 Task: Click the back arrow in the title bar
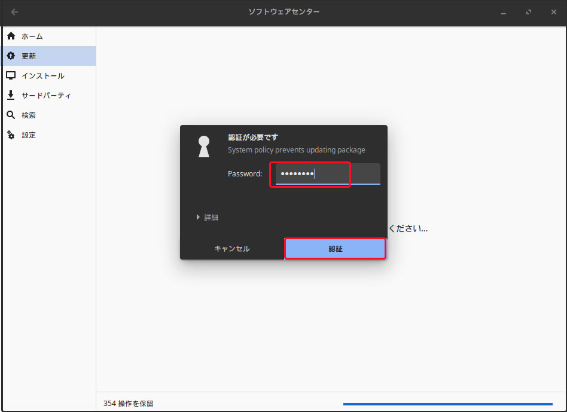(x=14, y=12)
